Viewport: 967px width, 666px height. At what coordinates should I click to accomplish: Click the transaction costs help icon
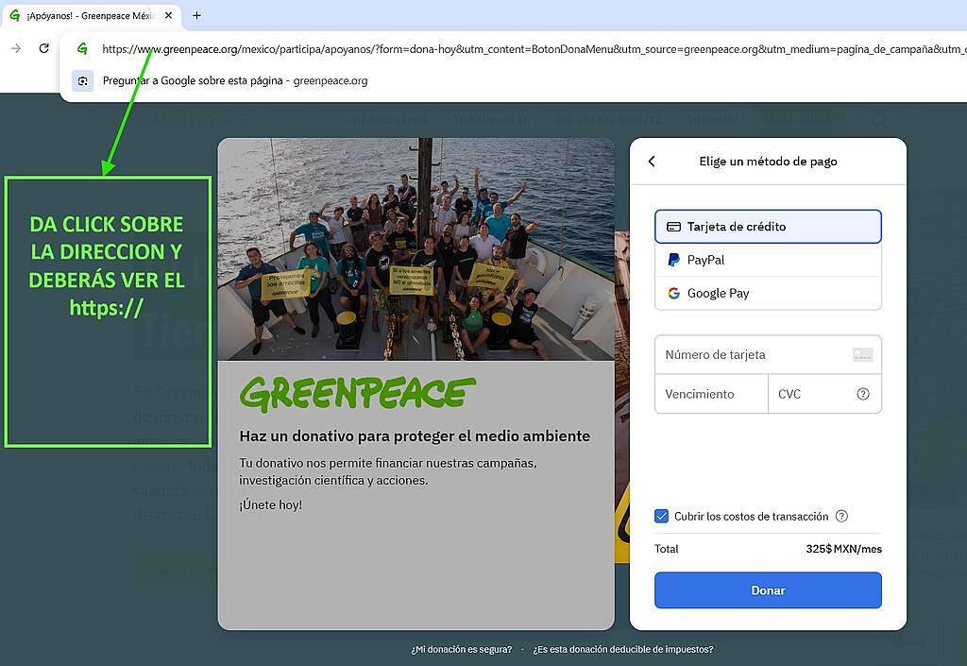pyautogui.click(x=841, y=517)
